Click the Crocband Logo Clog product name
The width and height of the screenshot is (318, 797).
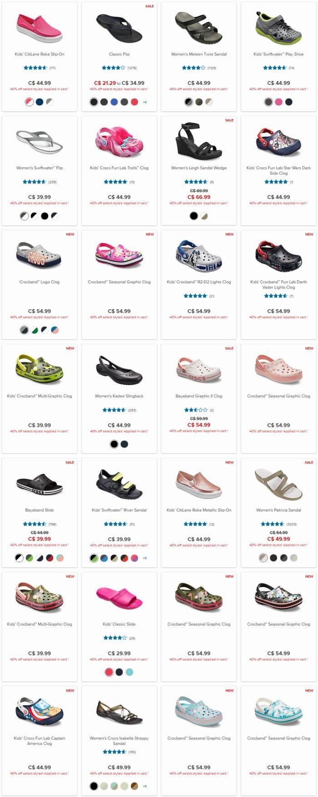tap(40, 282)
